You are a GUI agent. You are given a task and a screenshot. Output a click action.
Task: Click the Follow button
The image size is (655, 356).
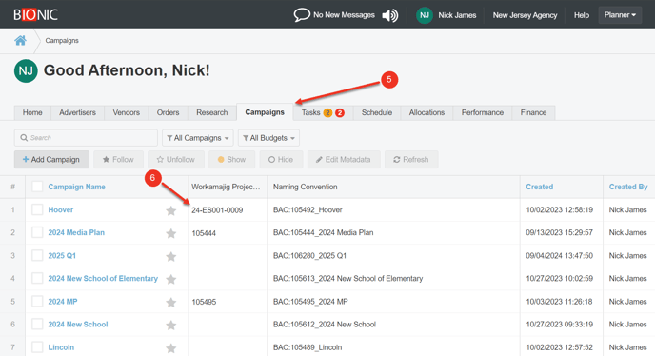pos(118,160)
